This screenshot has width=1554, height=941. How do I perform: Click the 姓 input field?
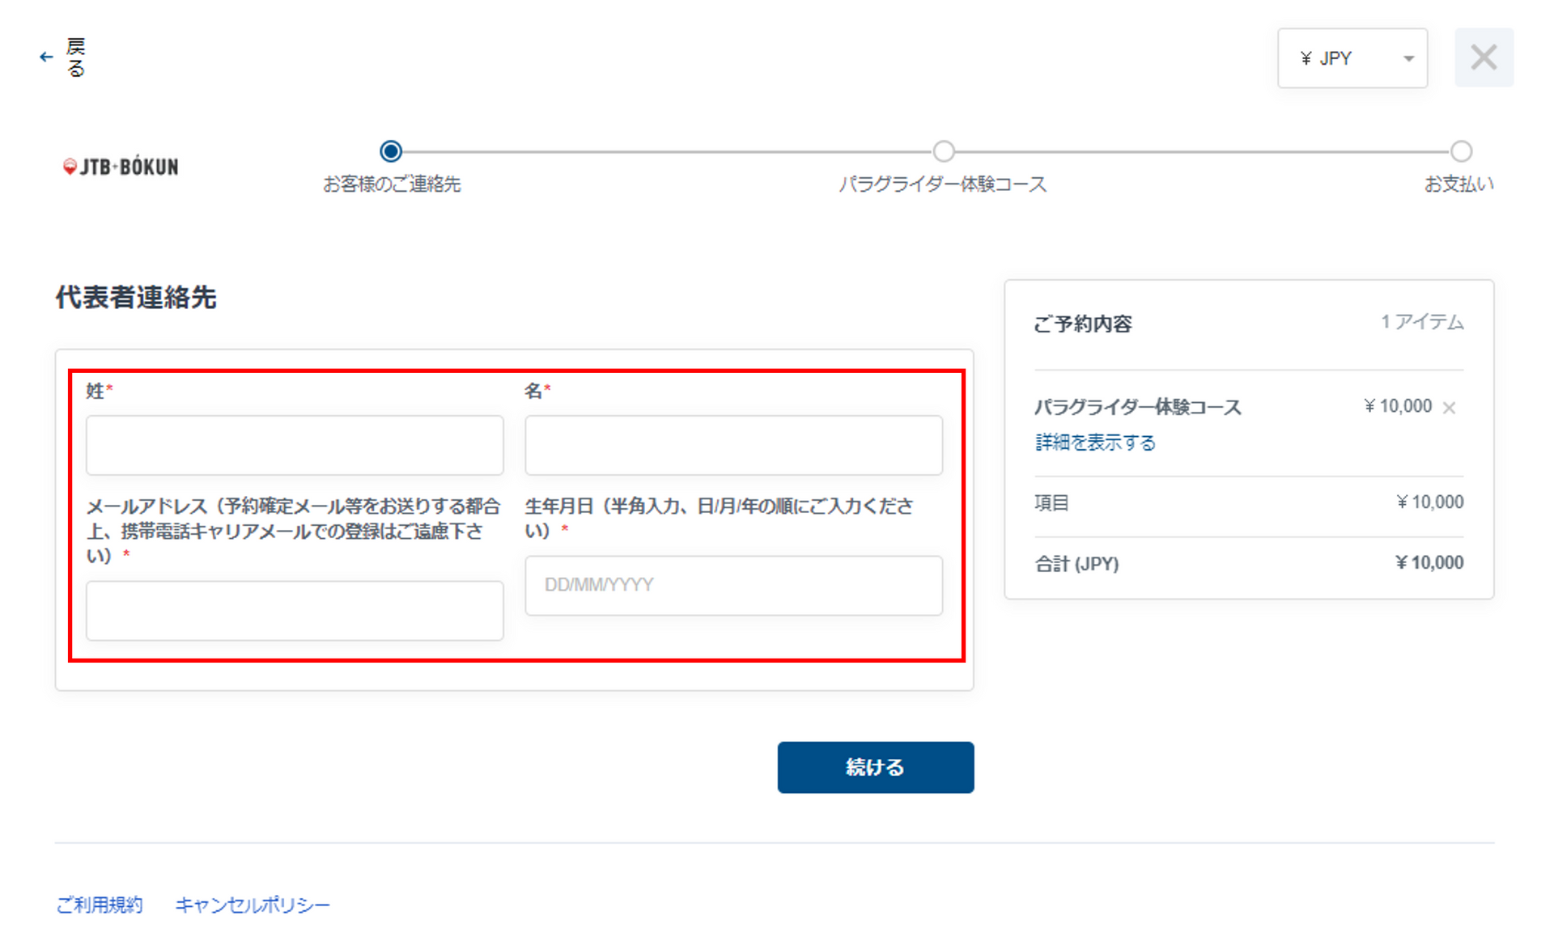[x=295, y=445]
